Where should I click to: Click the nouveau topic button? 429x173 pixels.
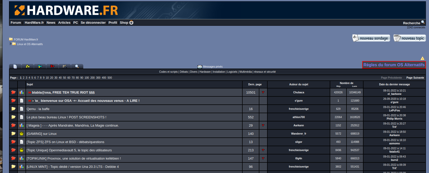point(409,38)
